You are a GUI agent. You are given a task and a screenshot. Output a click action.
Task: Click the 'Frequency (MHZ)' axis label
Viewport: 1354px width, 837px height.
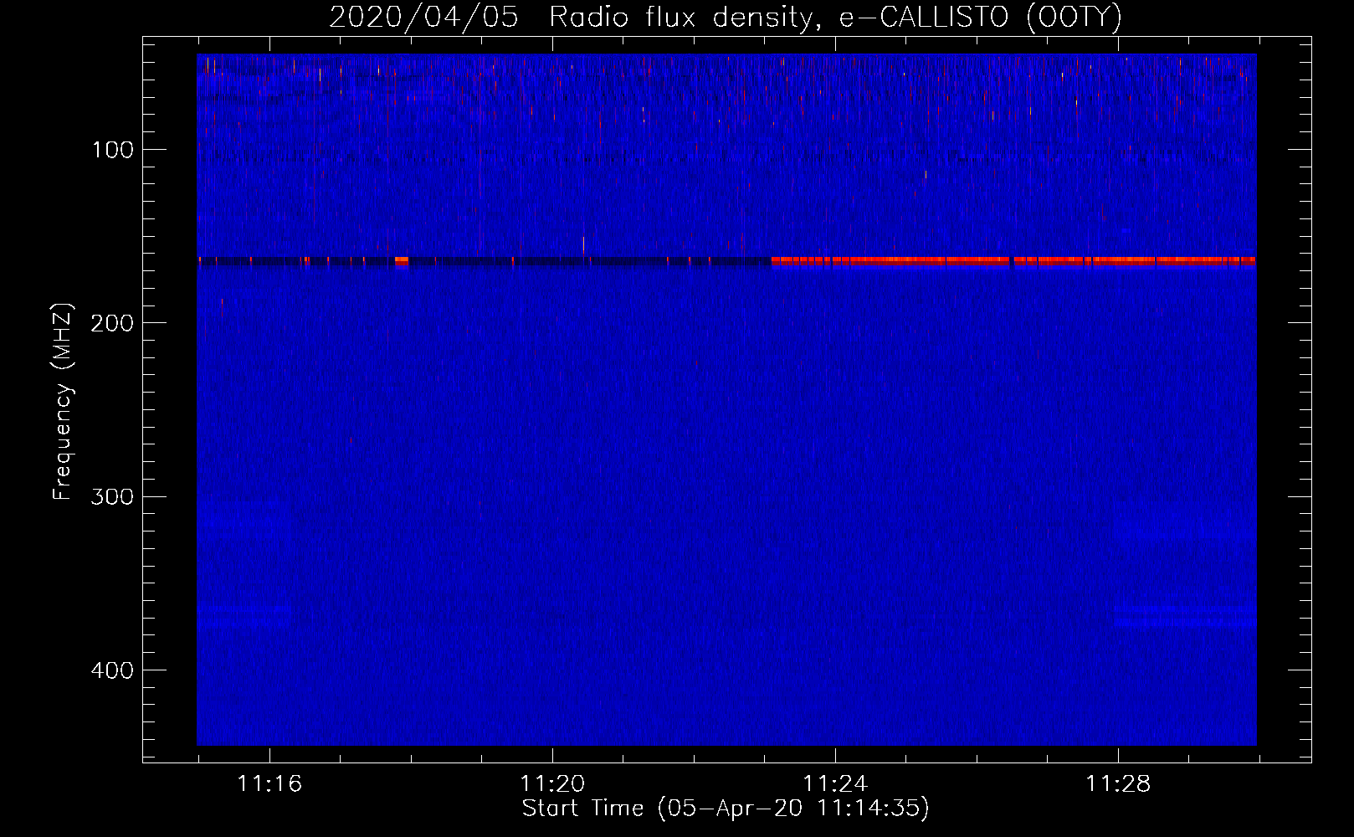[x=63, y=402]
